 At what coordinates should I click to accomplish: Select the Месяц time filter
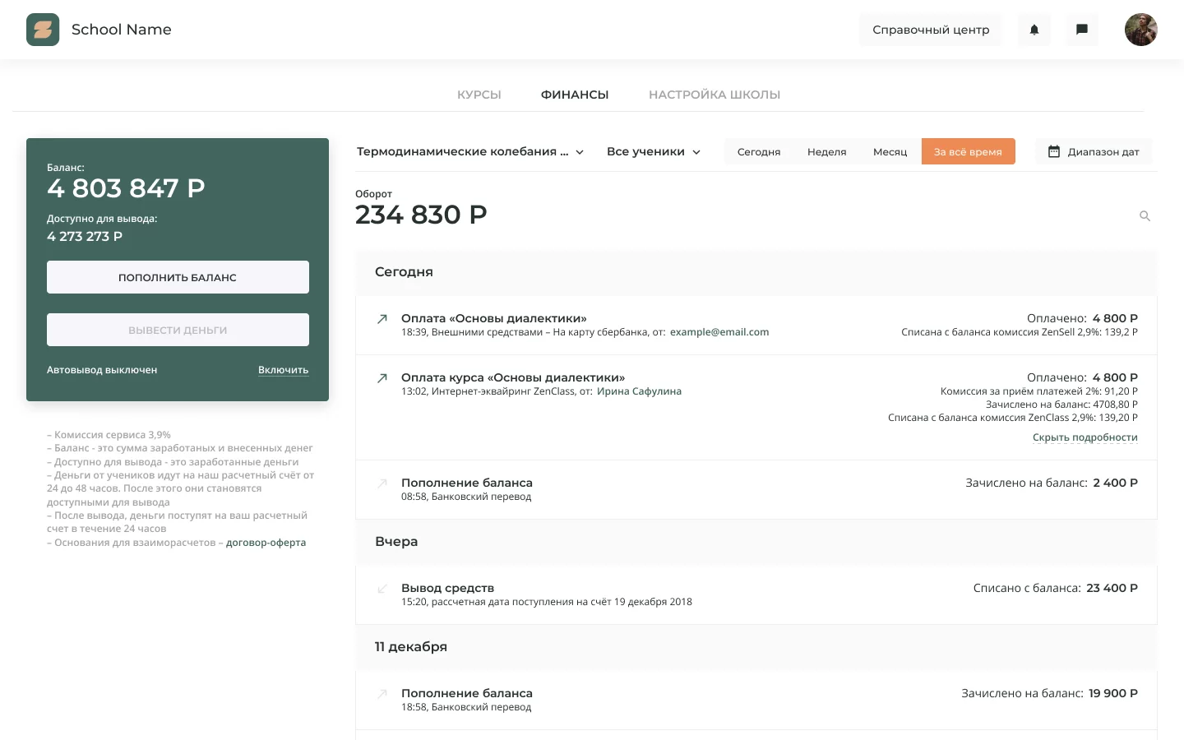click(x=890, y=151)
